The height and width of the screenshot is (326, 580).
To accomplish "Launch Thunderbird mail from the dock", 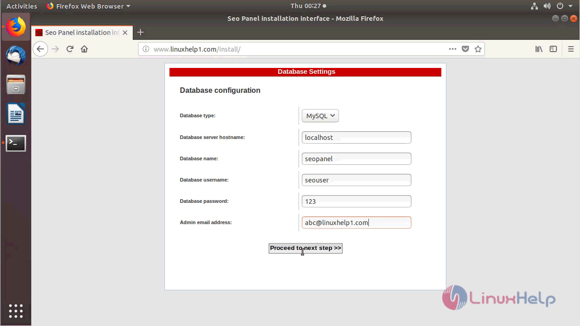I will pos(16,56).
